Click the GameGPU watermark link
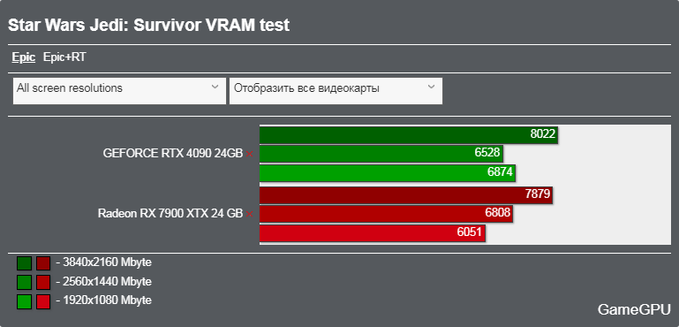This screenshot has width=679, height=327. (x=634, y=309)
